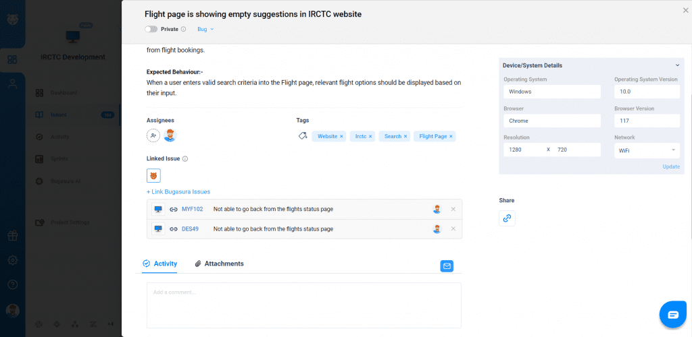This screenshot has height=337, width=692.
Task: Click the avatar in the MYF102 row
Action: click(437, 209)
